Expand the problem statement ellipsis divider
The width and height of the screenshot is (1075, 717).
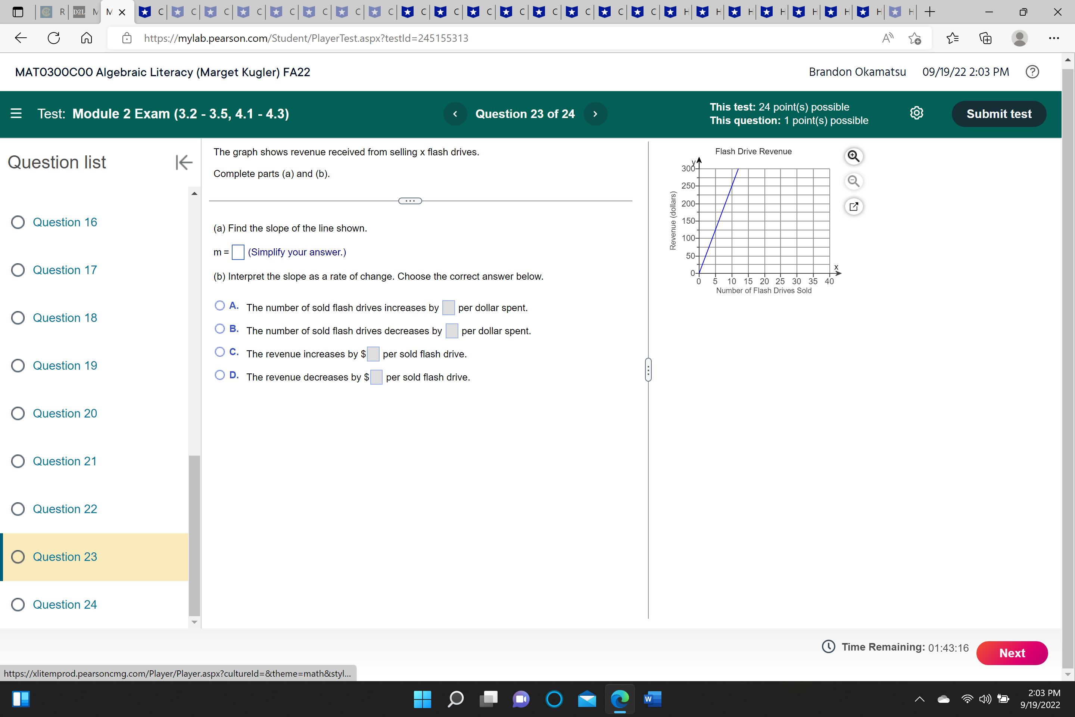[410, 201]
